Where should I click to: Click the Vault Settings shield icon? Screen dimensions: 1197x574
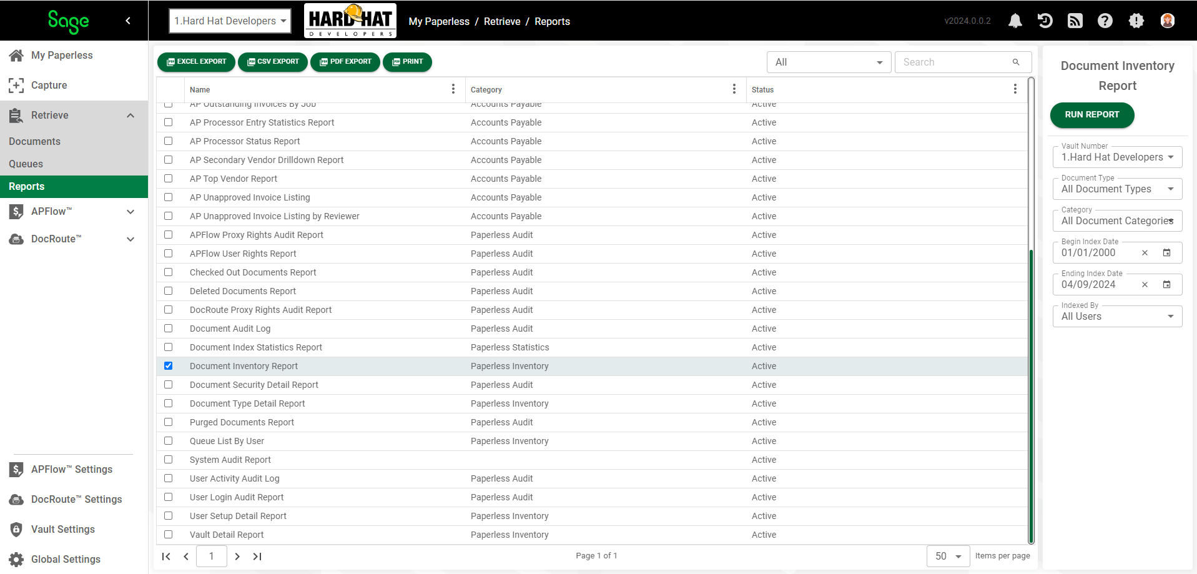pos(16,529)
